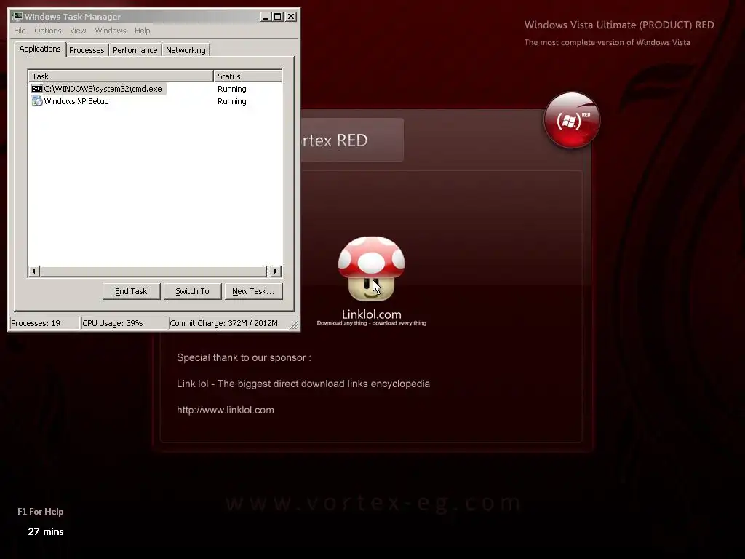The height and width of the screenshot is (559, 745).
Task: Click the Task Manager title bar icon
Action: click(x=17, y=17)
